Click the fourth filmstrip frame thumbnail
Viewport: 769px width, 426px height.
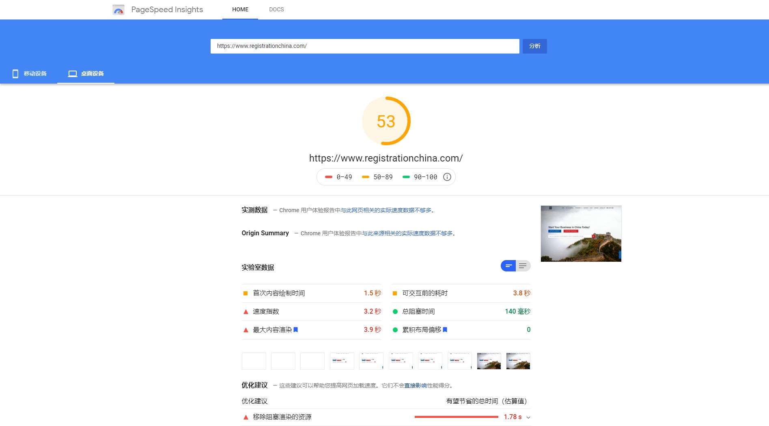click(x=342, y=361)
